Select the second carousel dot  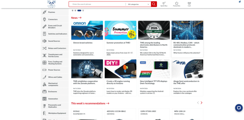(75, 10)
